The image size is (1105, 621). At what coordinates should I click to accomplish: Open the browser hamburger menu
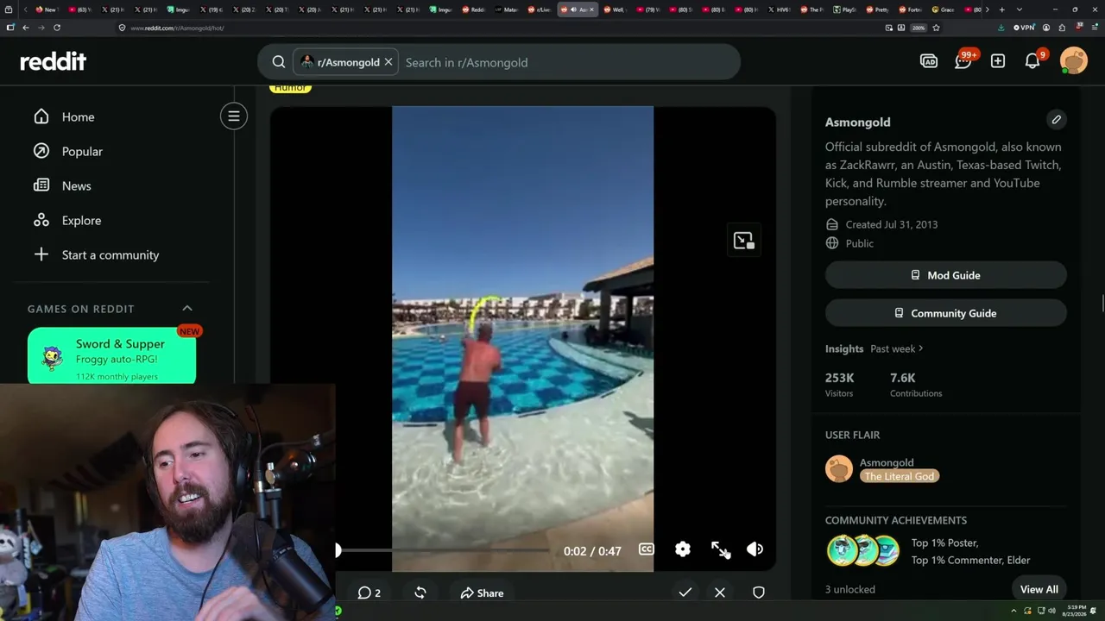tap(1094, 28)
